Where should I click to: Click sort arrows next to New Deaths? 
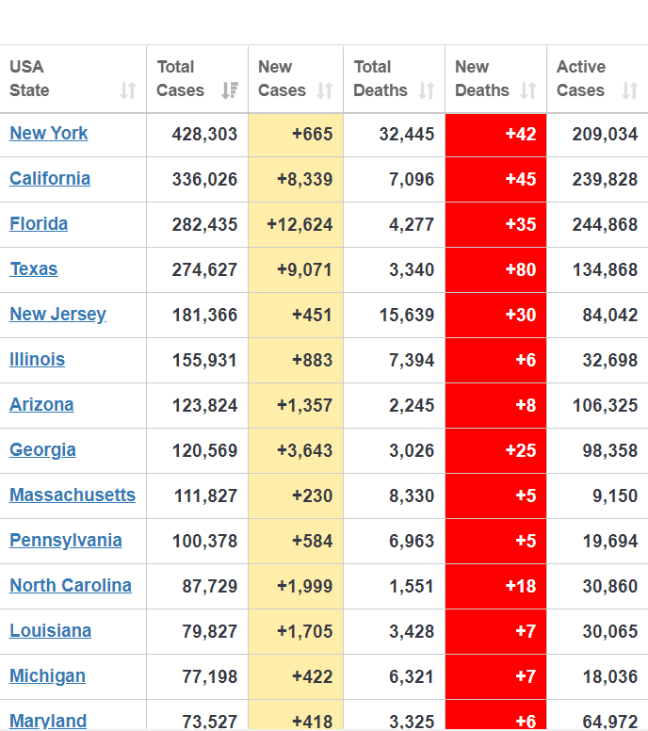(528, 90)
